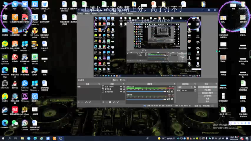Set desktop audio volume slider
Image resolution: width=251 pixels, height=141 pixels.
(x=146, y=99)
